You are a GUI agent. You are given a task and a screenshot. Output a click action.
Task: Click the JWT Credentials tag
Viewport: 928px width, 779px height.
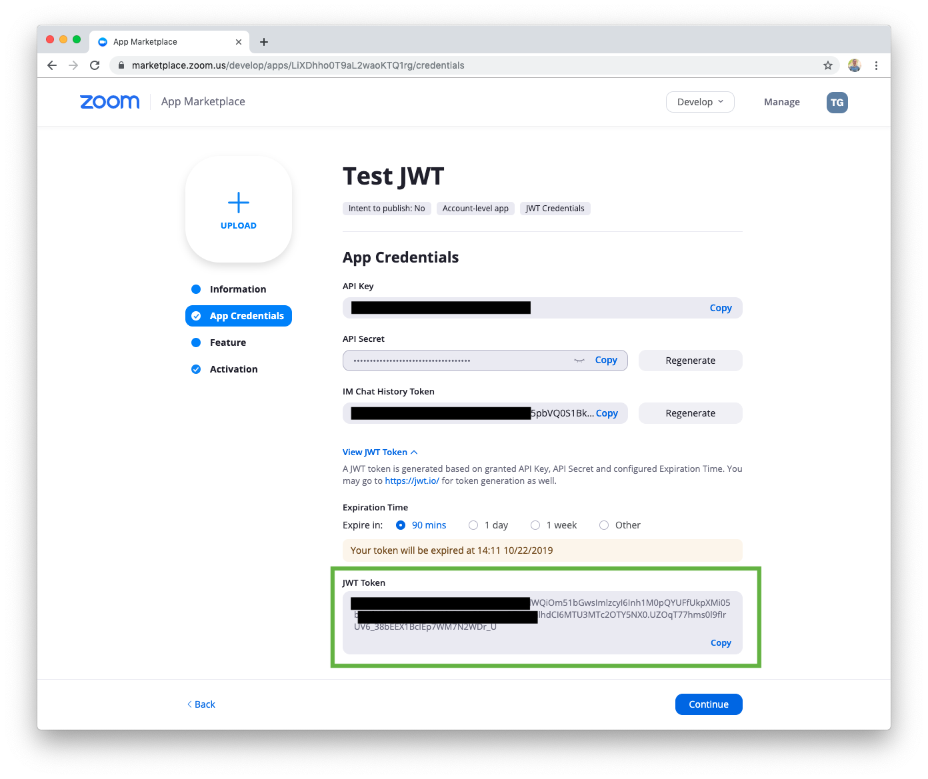click(x=555, y=209)
